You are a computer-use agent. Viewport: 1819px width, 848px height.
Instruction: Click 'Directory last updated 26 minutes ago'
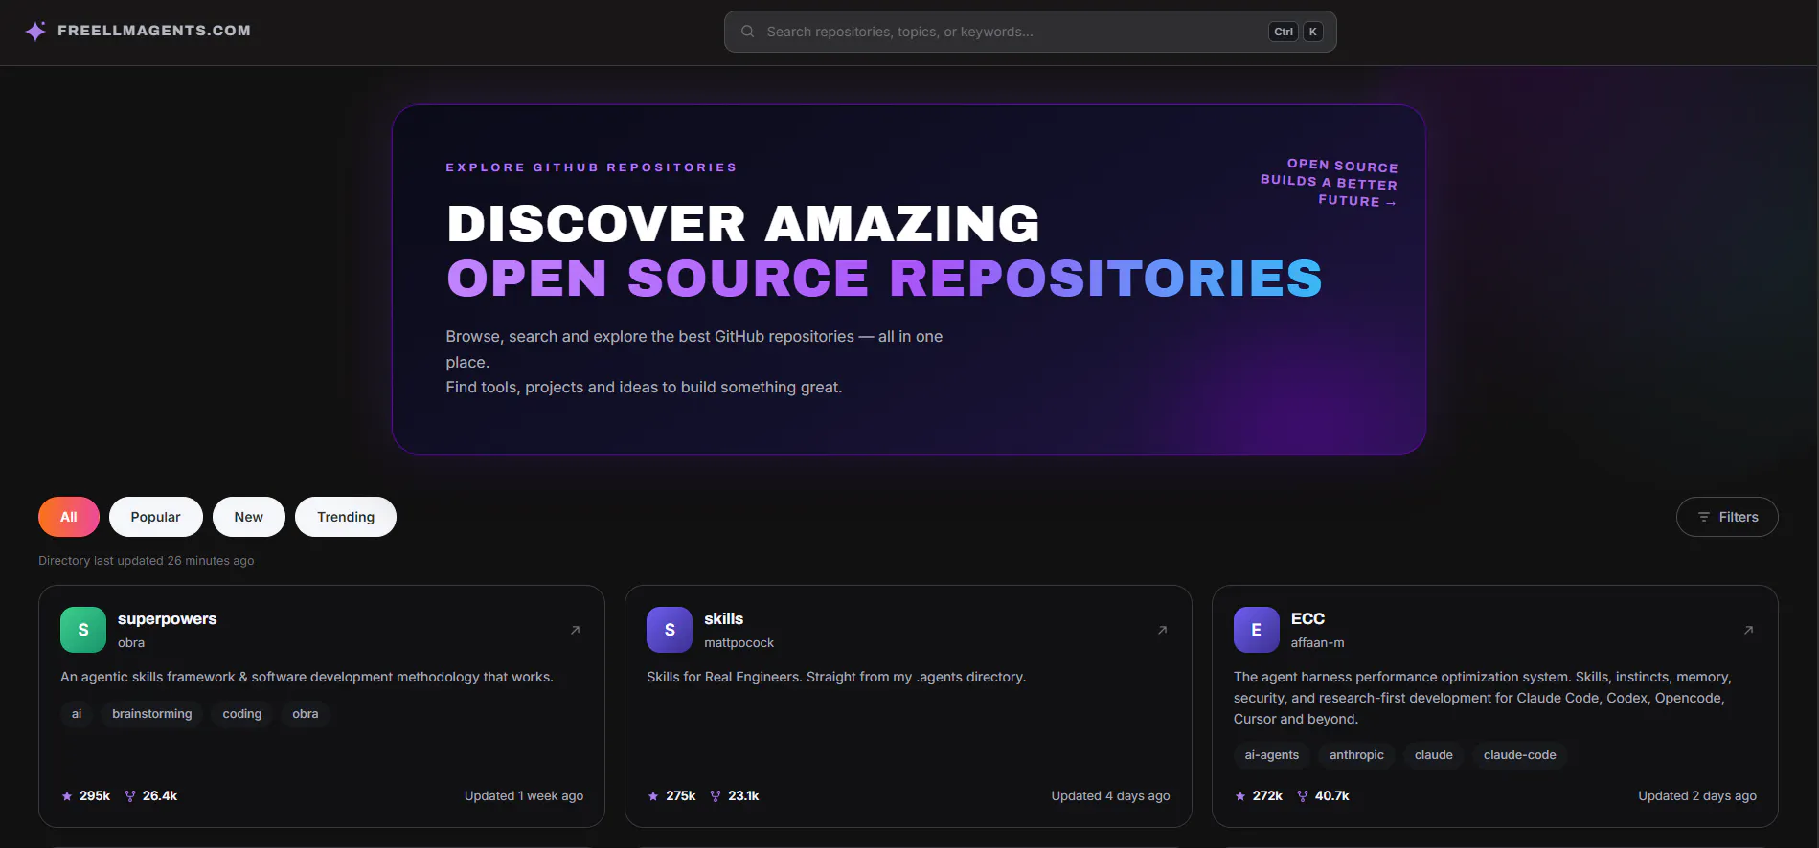coord(147,561)
